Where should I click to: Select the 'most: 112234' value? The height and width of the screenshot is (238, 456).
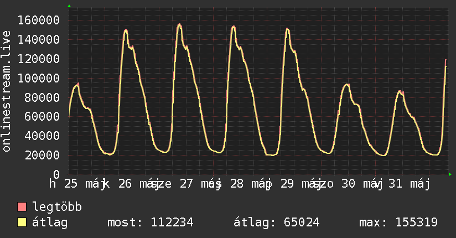[151, 223]
